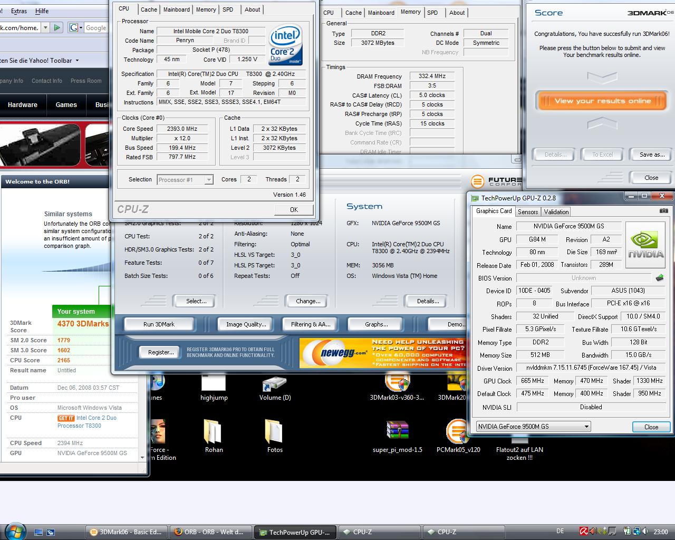This screenshot has width=675, height=540.
Task: Open Graphs... in 3DMark06
Action: click(x=376, y=324)
